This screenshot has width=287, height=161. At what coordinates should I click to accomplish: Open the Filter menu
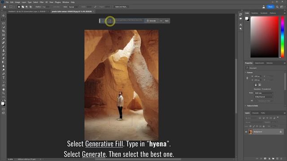42,2
